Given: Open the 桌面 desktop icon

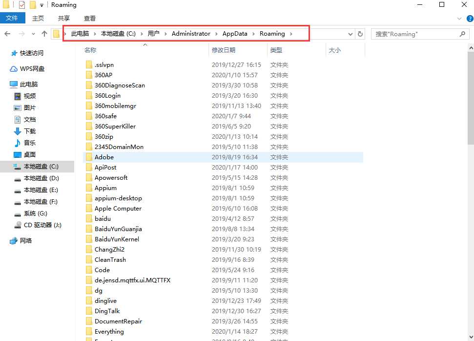Looking at the screenshot, I should 18,154.
